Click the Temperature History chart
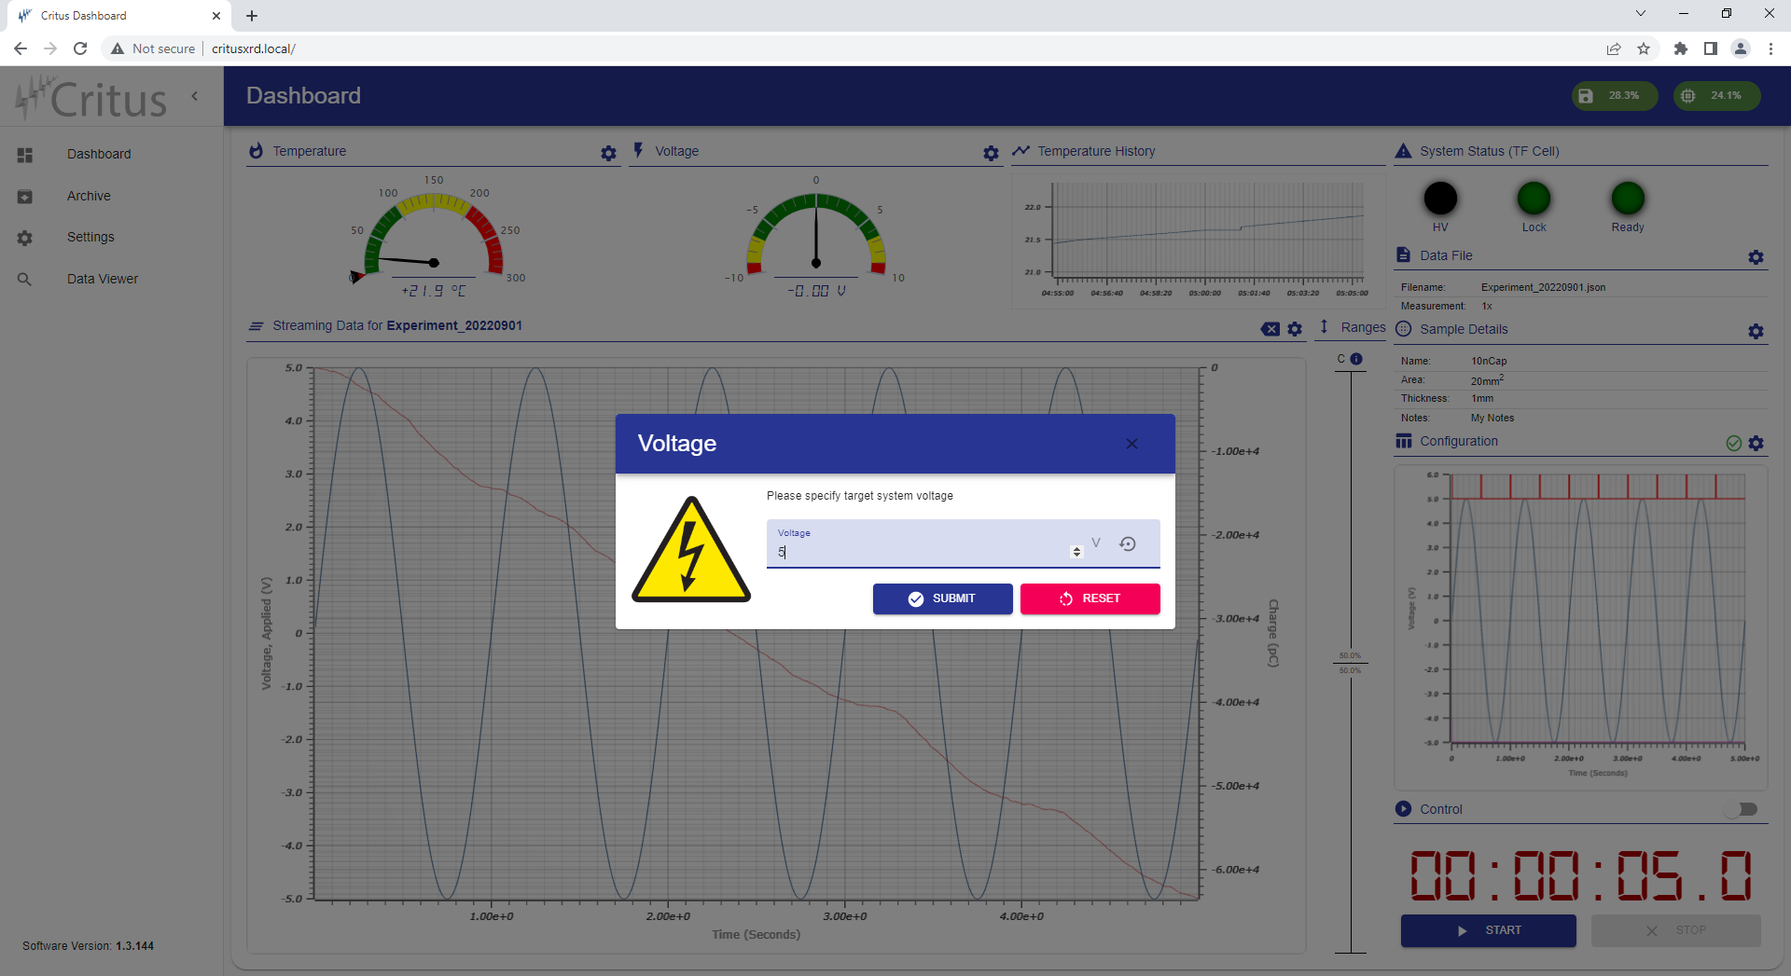The image size is (1791, 976). (1199, 240)
